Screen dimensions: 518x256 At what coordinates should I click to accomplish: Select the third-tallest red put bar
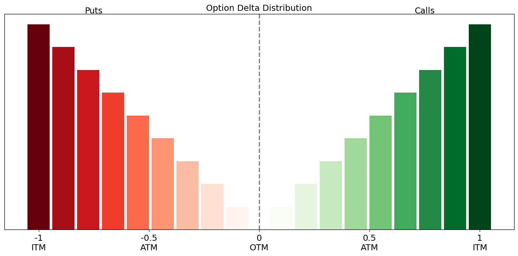(x=88, y=150)
